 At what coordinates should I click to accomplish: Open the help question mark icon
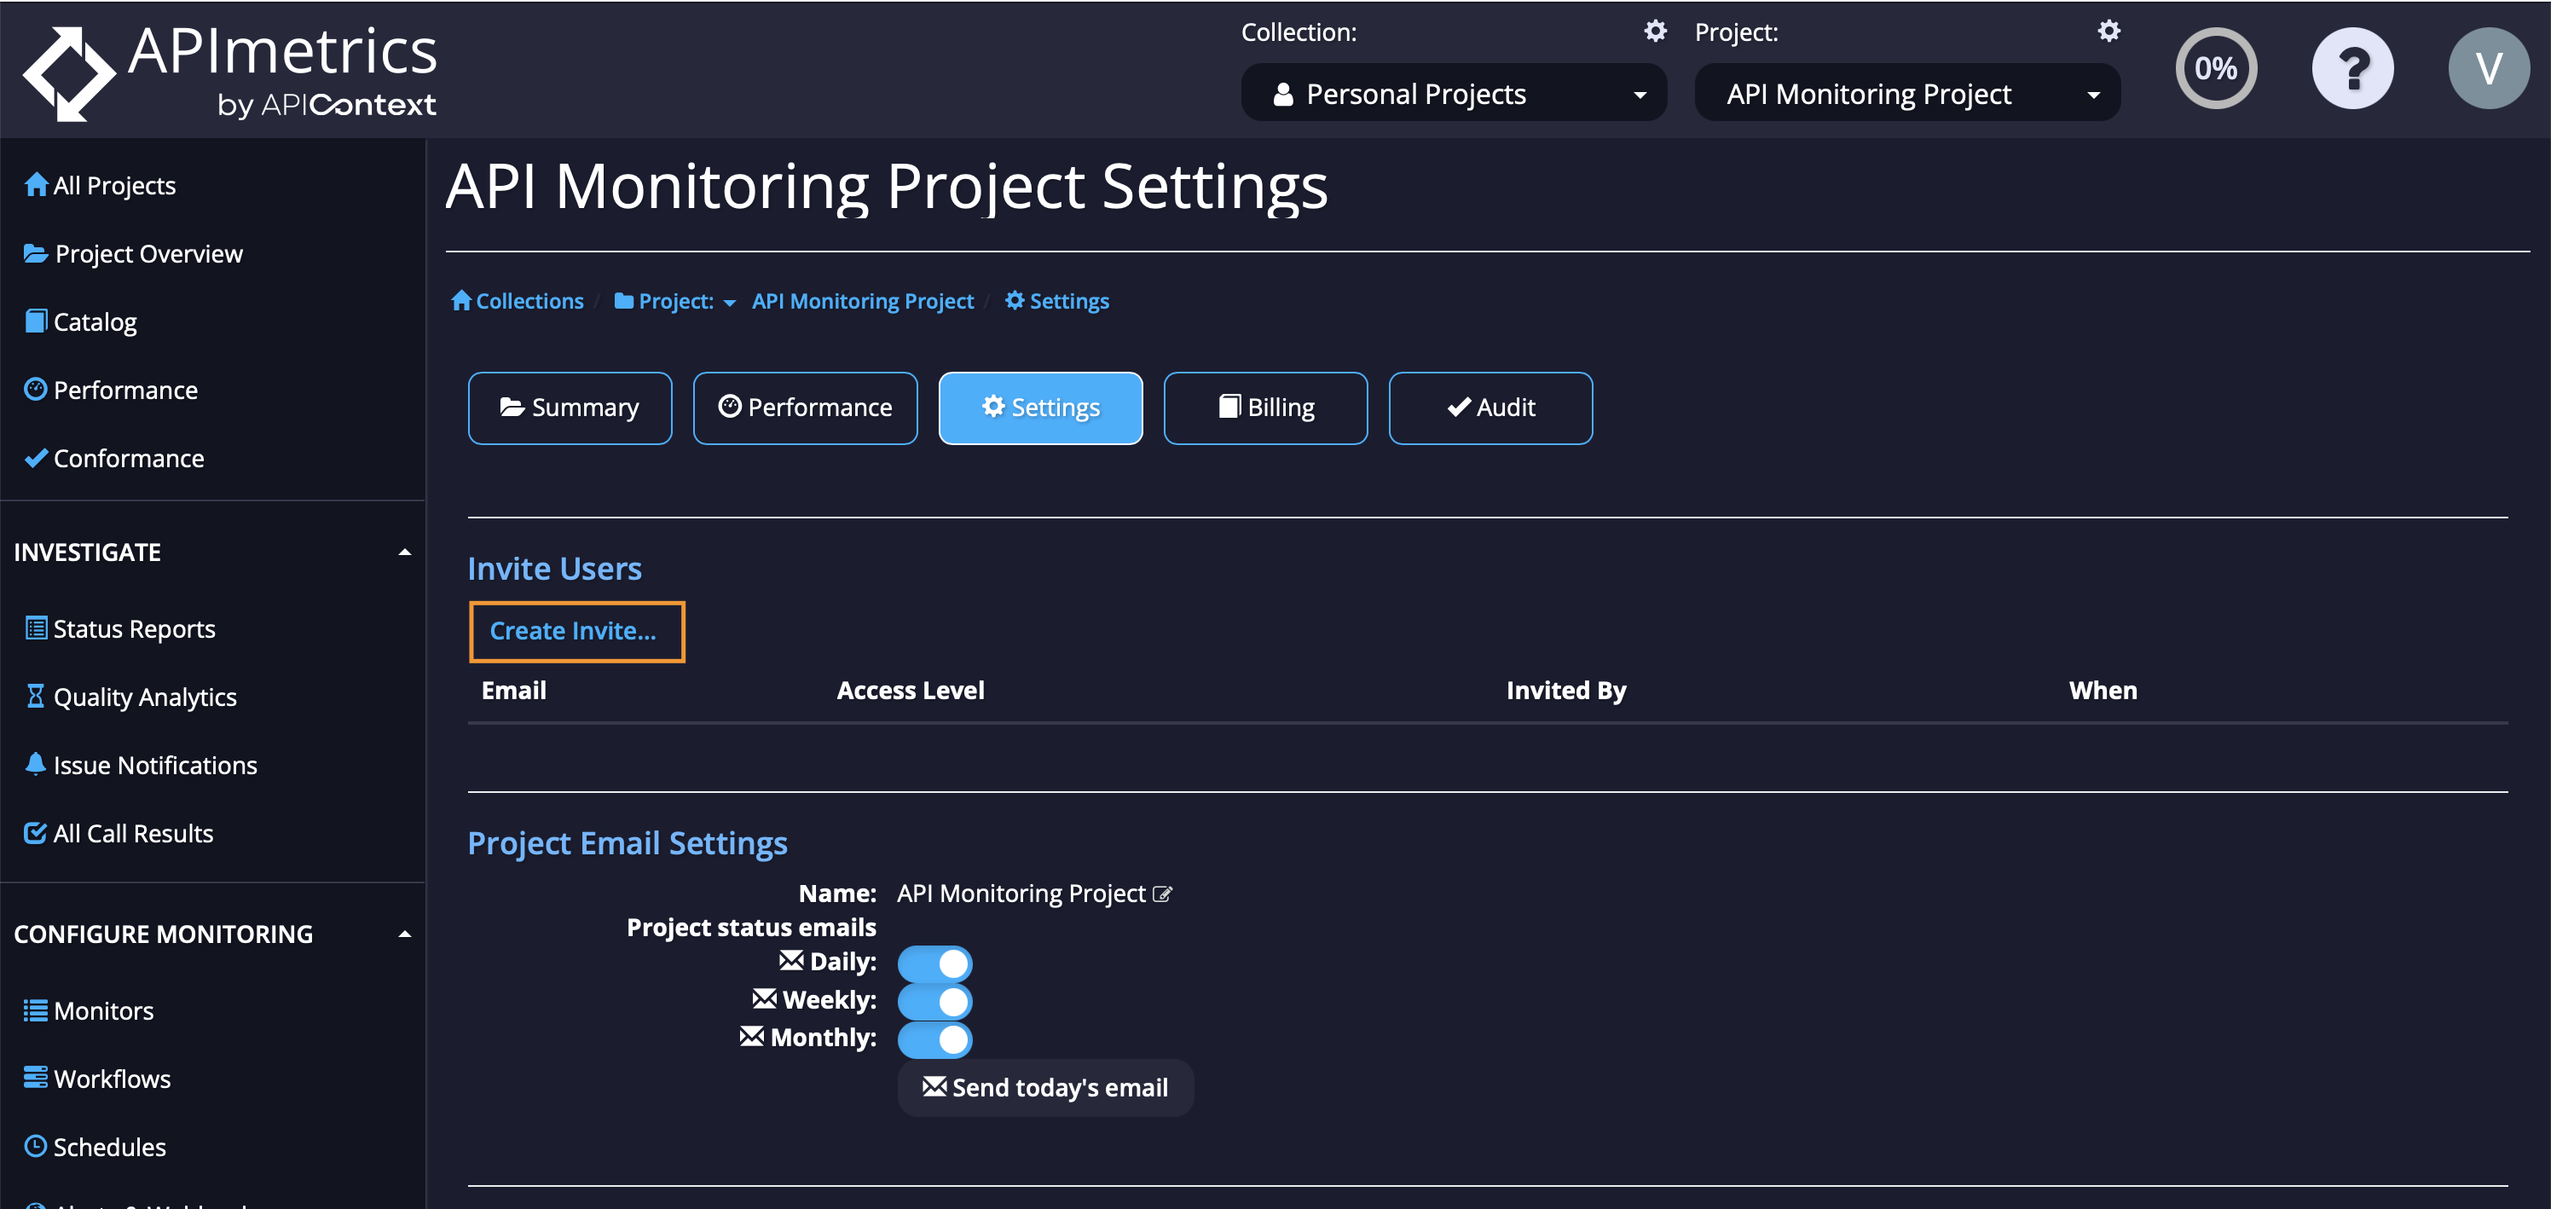tap(2352, 67)
